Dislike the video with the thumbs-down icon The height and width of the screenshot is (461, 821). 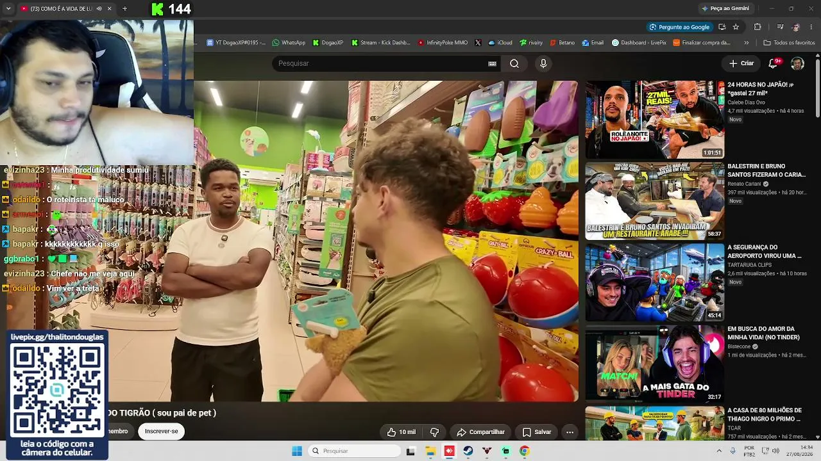pyautogui.click(x=434, y=432)
